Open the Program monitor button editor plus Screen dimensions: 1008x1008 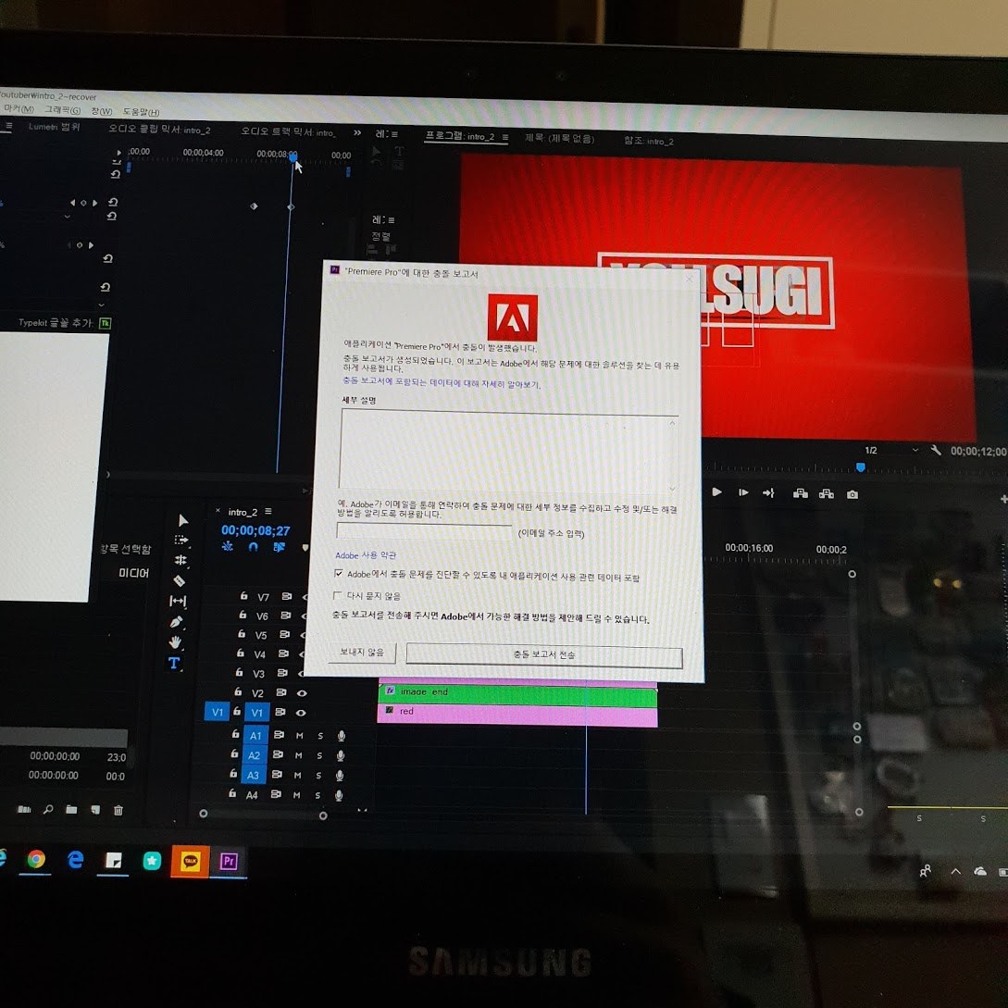[1003, 499]
